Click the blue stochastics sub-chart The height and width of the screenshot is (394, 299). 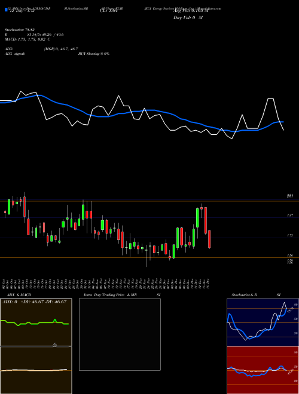[263, 322]
